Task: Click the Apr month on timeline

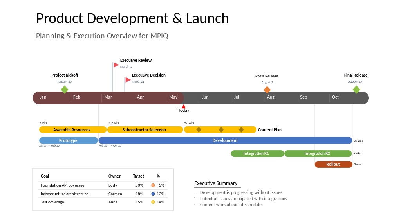Action: tap(140, 97)
